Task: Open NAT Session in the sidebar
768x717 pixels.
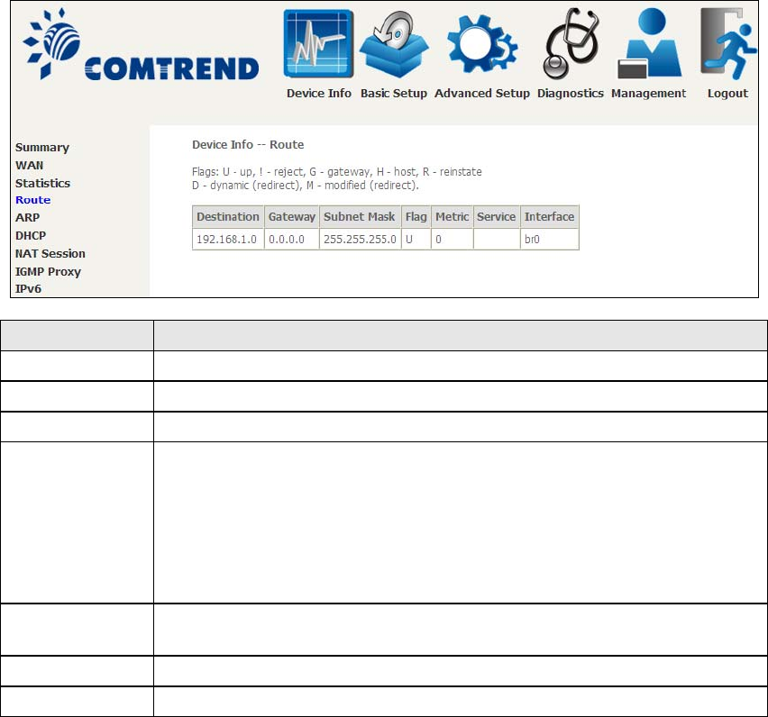Action: 50,253
